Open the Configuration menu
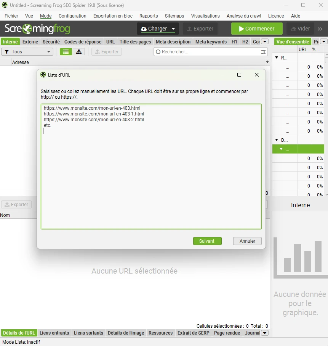The image size is (328, 346). [72, 16]
